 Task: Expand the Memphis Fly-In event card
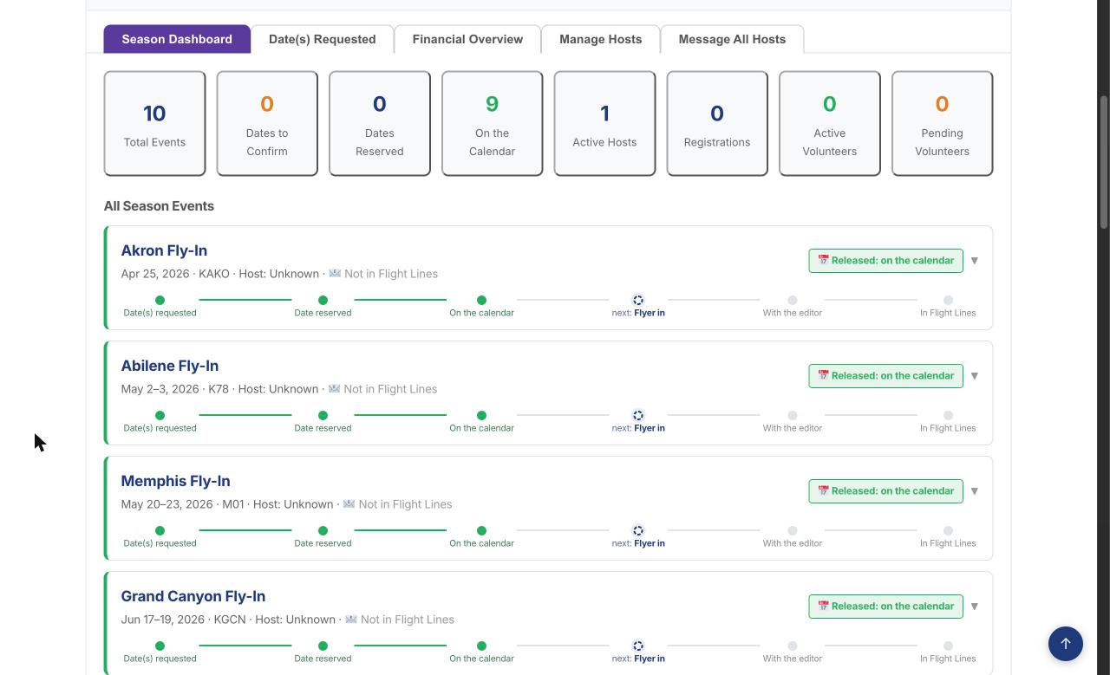[975, 491]
